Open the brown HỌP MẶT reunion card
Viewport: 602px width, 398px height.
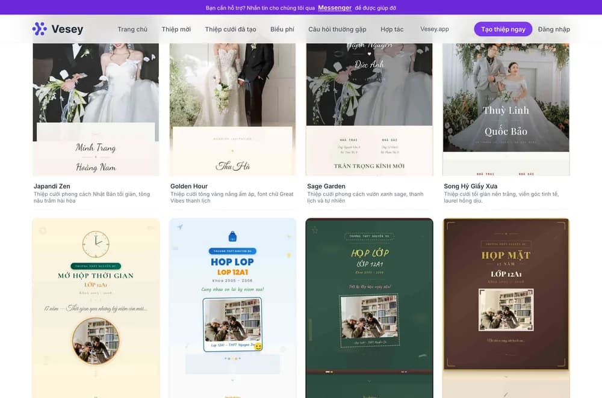[506, 308]
